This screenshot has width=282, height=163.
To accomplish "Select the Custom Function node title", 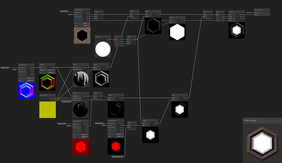I will click(x=43, y=95).
